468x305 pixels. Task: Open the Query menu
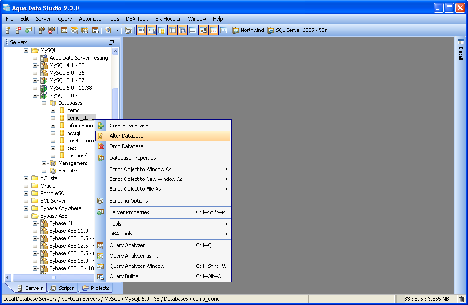(65, 19)
